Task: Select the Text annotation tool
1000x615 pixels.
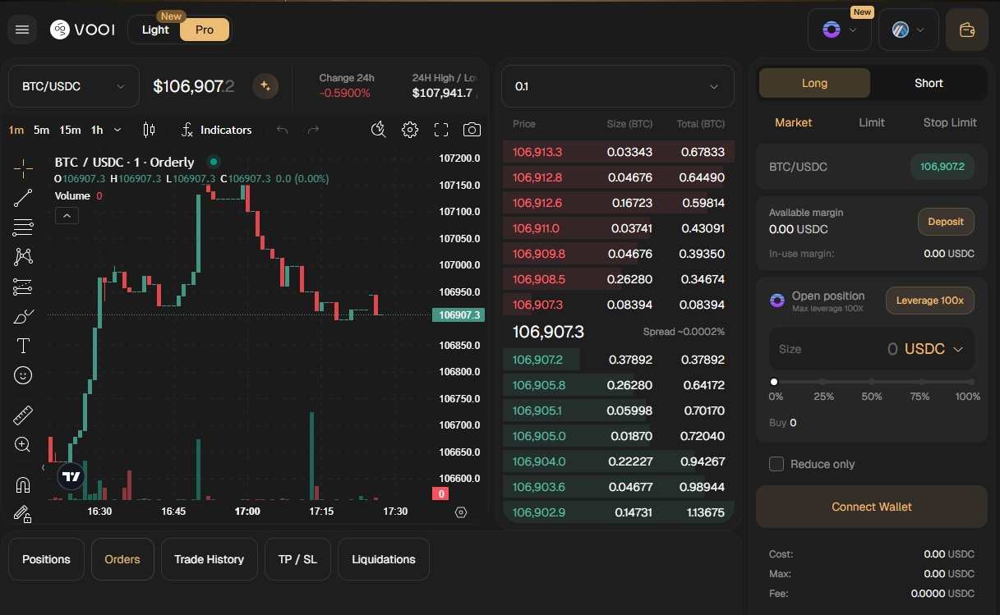Action: coord(23,346)
